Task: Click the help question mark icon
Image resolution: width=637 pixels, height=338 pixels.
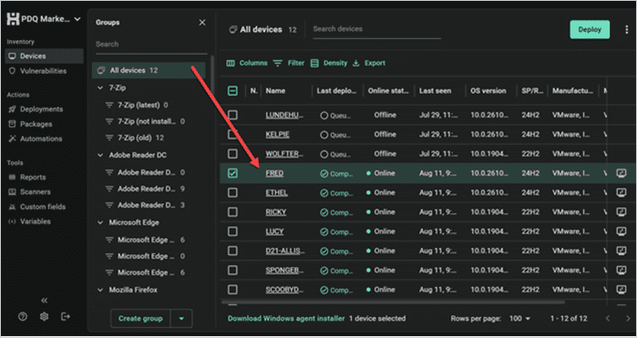Action: 23,316
